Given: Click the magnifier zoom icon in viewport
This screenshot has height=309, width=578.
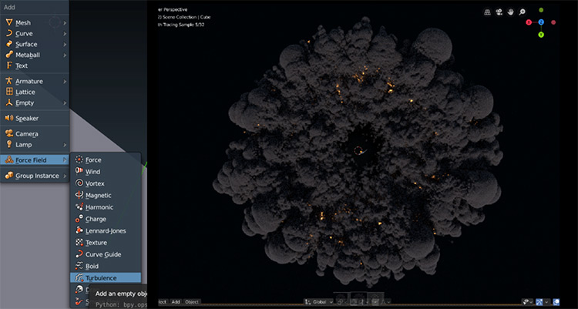Looking at the screenshot, I should pos(523,12).
